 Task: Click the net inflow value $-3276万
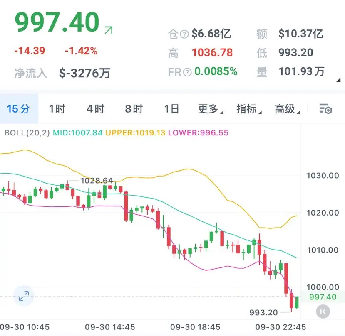pyautogui.click(x=85, y=73)
